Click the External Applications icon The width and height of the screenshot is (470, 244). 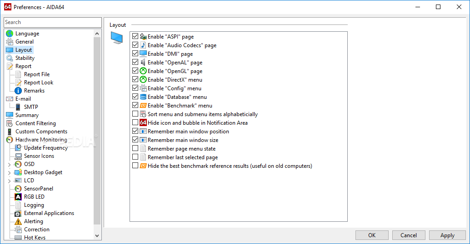click(18, 213)
